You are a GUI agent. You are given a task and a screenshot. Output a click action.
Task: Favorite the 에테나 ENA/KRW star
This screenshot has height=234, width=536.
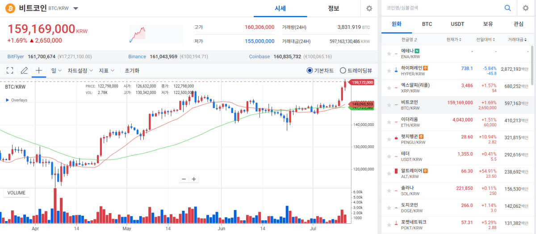389,54
